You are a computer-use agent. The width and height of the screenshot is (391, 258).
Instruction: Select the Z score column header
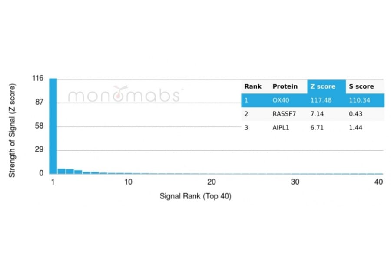[x=323, y=86]
